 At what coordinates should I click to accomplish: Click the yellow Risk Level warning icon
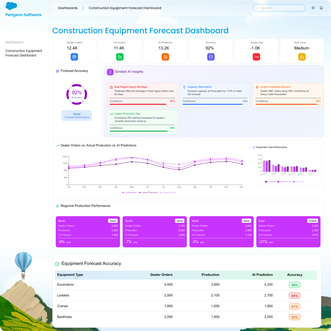click(302, 57)
